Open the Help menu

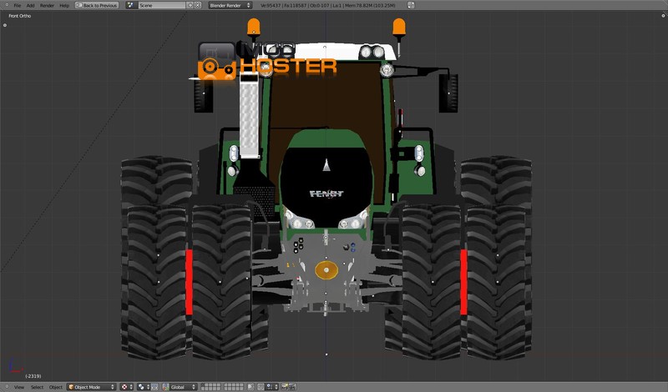coord(64,6)
